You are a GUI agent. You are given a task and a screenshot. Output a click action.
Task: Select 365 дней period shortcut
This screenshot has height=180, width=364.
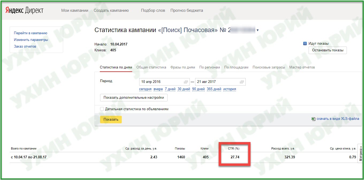214,89
